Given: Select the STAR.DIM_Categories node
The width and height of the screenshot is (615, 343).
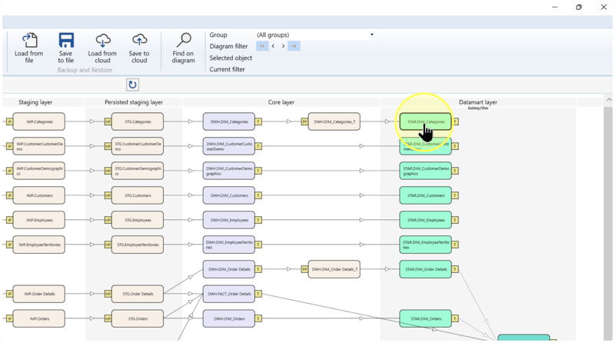Looking at the screenshot, I should [x=426, y=122].
